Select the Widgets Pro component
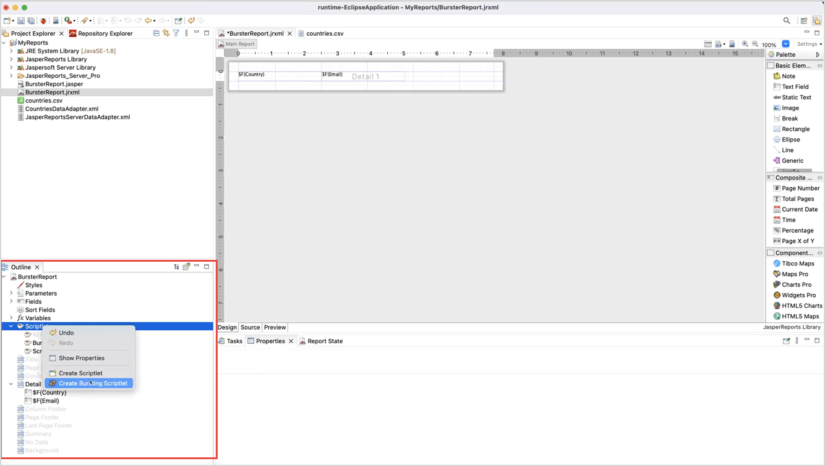The width and height of the screenshot is (825, 466). tap(794, 295)
